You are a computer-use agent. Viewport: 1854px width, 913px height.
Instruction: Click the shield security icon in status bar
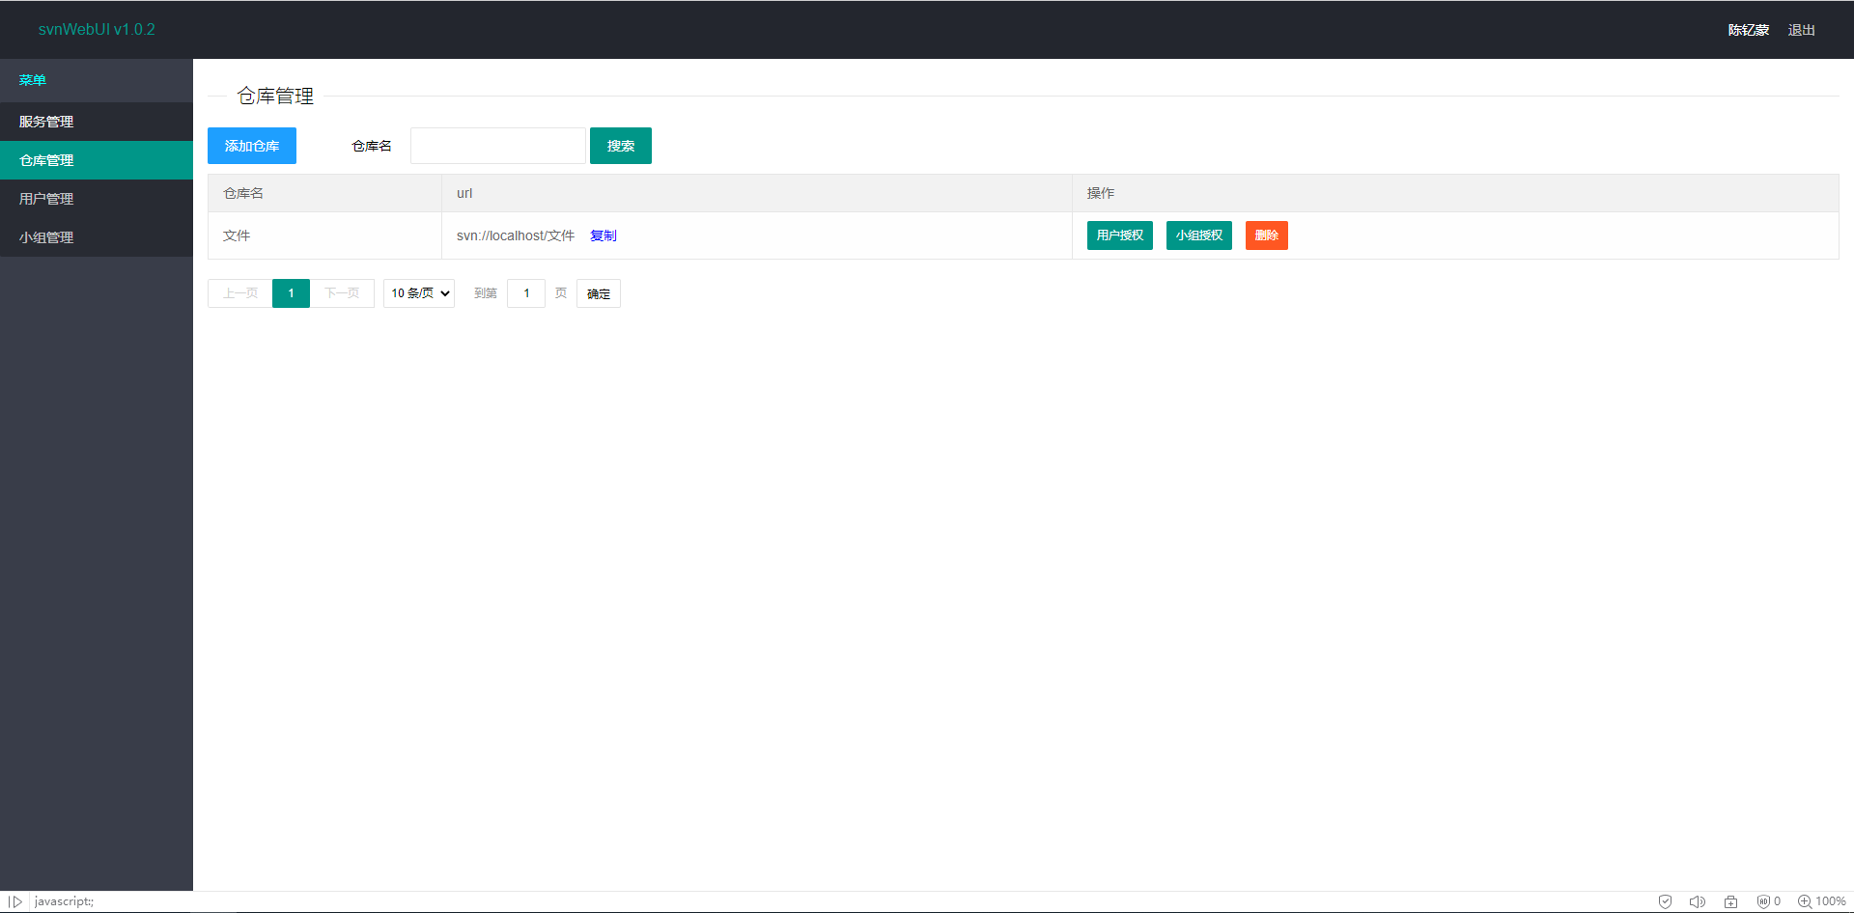(1665, 900)
